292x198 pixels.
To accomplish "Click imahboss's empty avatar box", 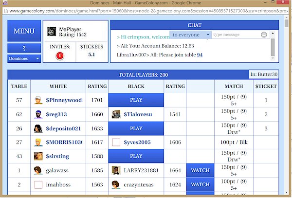I will coord(38,184).
